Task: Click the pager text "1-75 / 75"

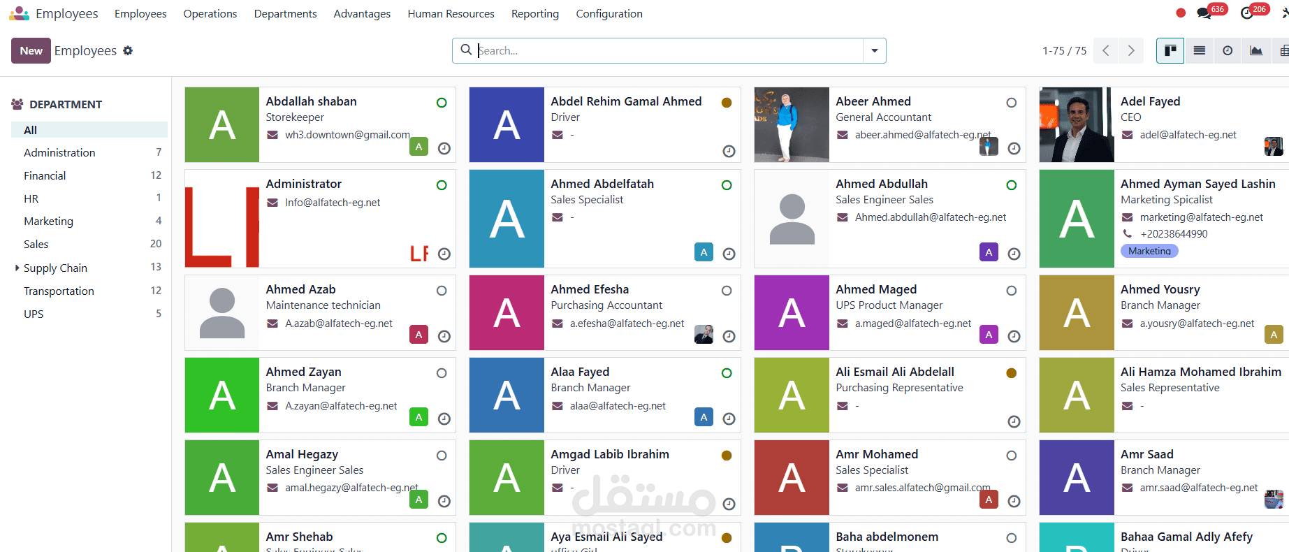Action: click(x=1064, y=50)
